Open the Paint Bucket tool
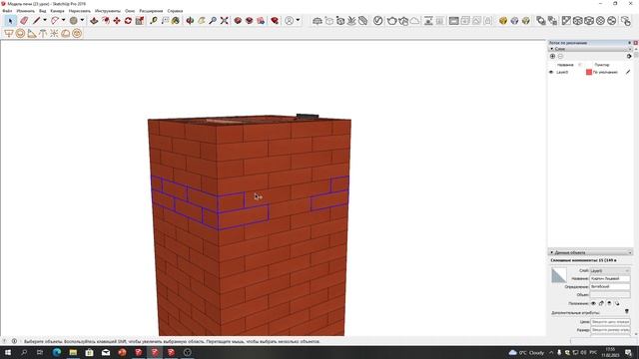 (x=176, y=20)
